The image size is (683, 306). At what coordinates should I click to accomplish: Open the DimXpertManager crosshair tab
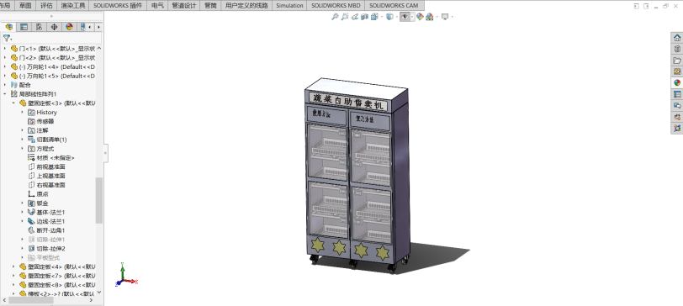pyautogui.click(x=54, y=27)
